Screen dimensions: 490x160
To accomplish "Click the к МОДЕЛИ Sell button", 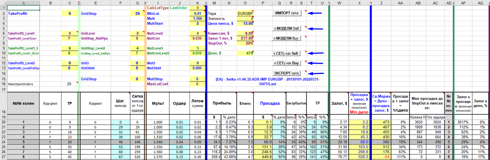I will (x=287, y=28).
